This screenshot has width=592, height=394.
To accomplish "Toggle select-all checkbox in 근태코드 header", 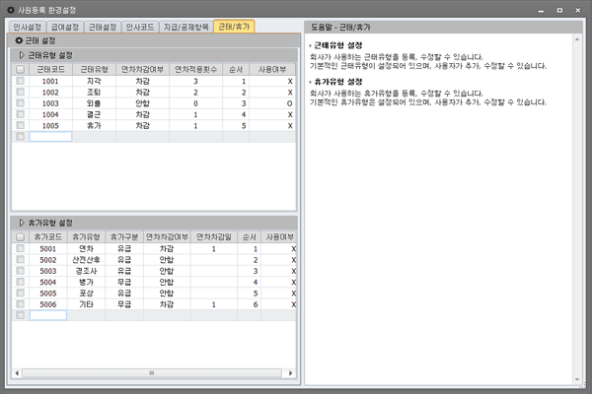I will (21, 69).
